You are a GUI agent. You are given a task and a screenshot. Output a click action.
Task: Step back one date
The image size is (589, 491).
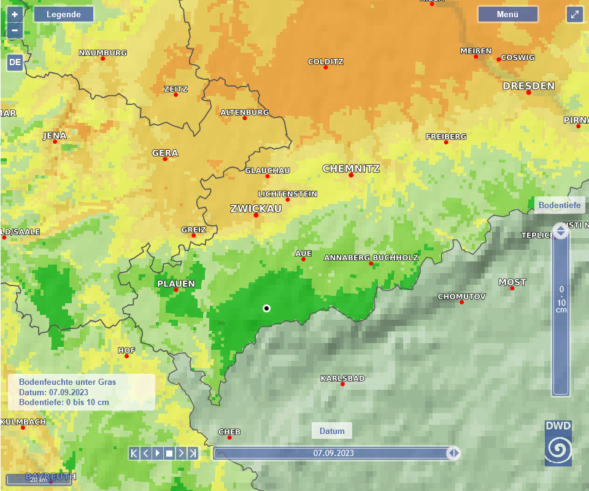145,454
